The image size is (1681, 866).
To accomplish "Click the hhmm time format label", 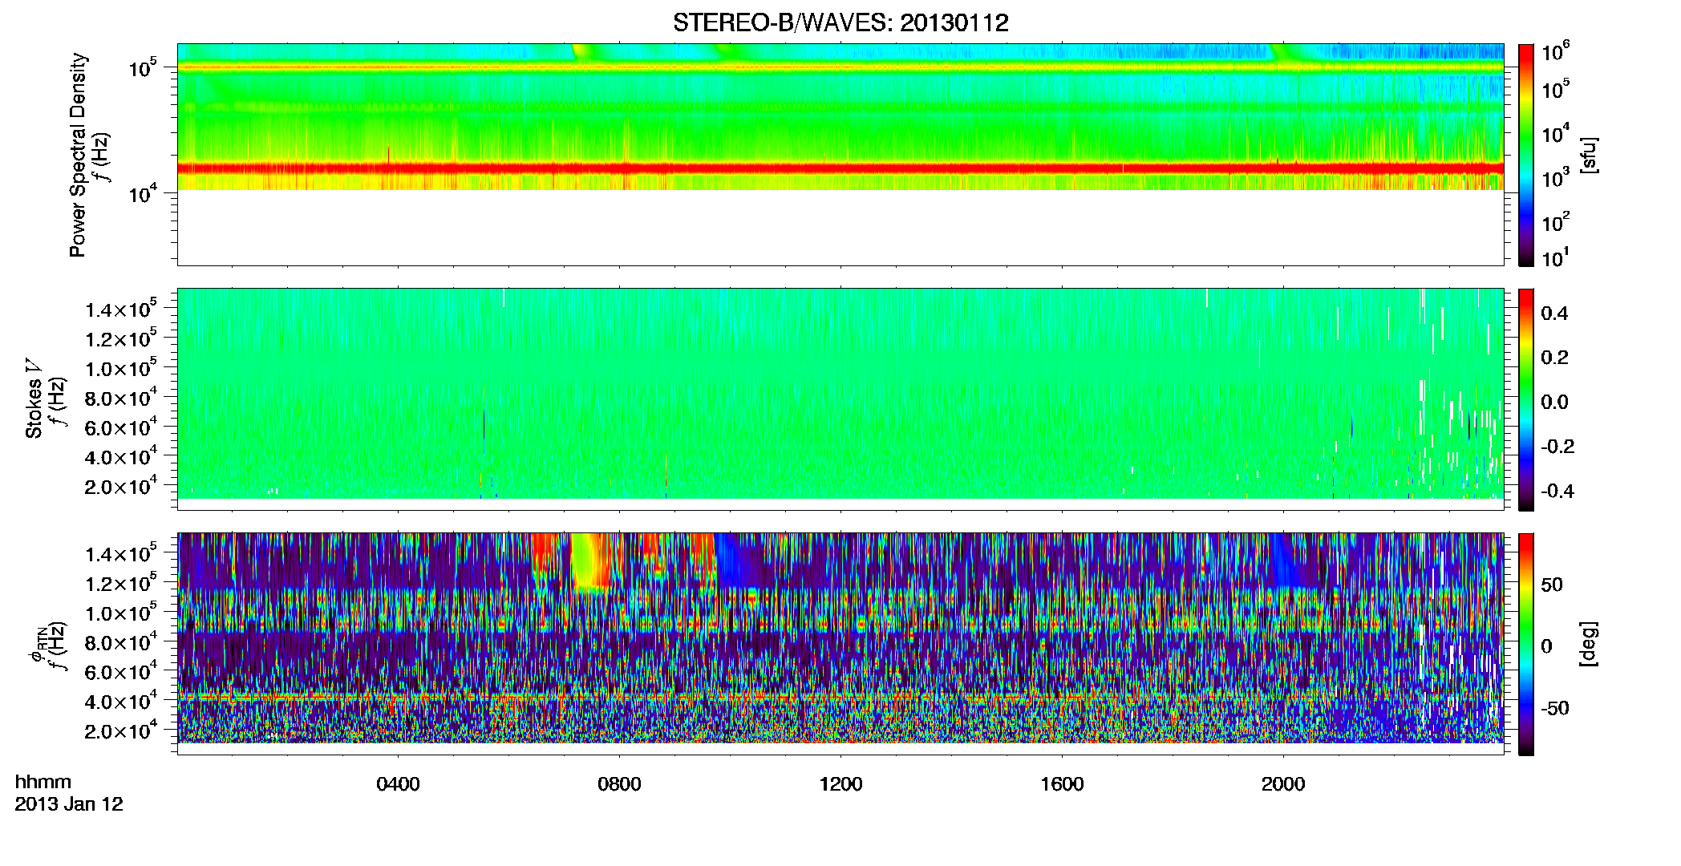I will (x=43, y=782).
